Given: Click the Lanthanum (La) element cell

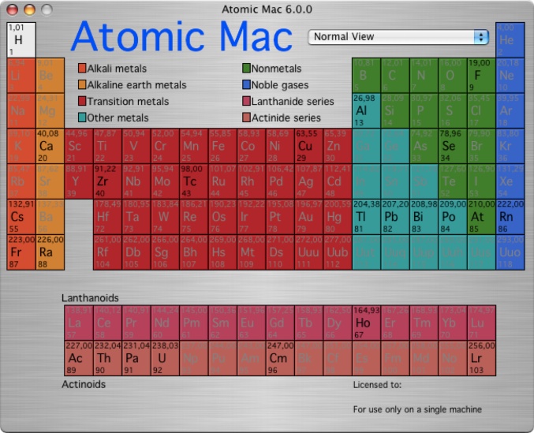Looking at the screenshot, I should point(79,323).
